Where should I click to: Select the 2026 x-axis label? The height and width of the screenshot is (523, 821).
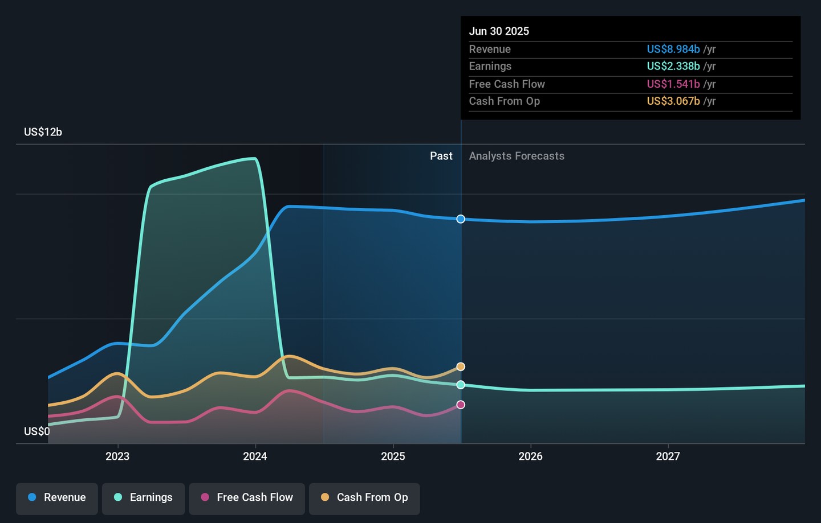pos(530,456)
